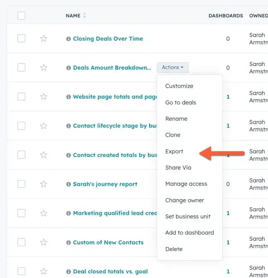Click dashboard count 1 for Marketing qualified lead

(228, 213)
